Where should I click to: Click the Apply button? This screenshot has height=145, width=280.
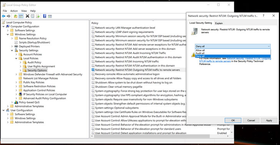(269, 120)
